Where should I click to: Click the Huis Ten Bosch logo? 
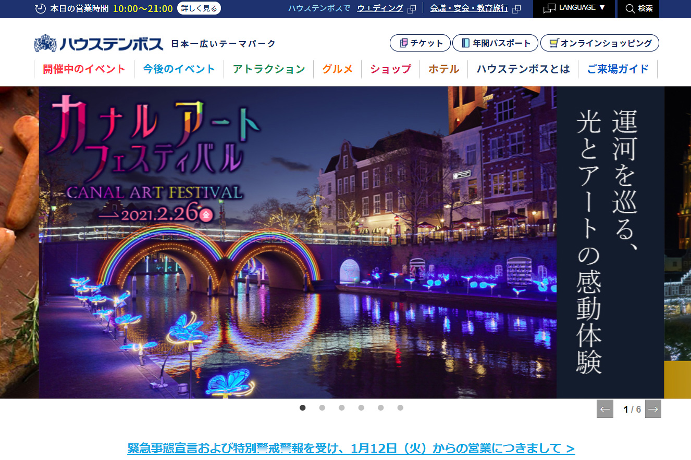(98, 44)
